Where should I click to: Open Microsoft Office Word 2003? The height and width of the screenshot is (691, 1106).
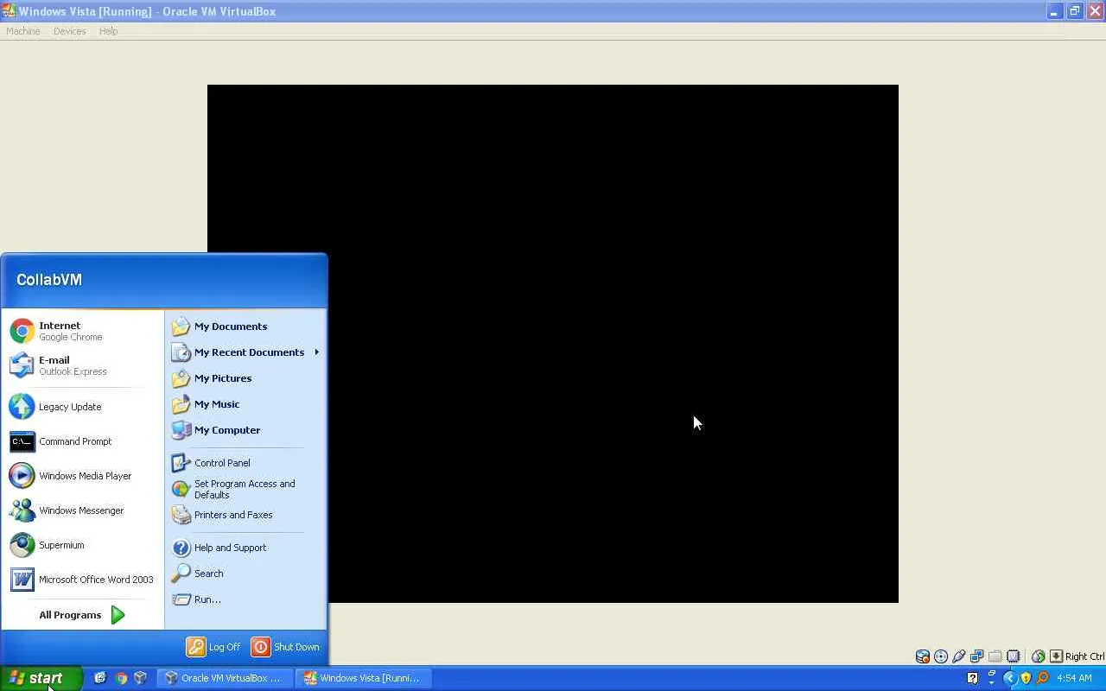tap(82, 580)
